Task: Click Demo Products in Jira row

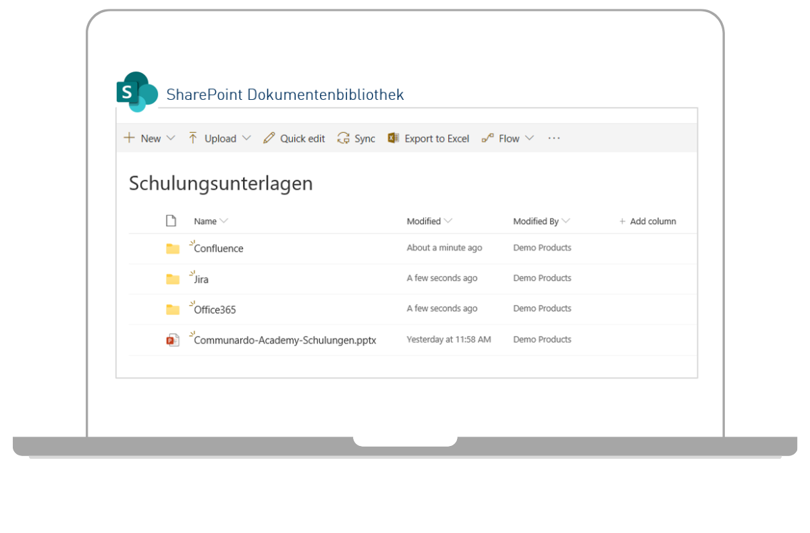Action: pyautogui.click(x=542, y=278)
